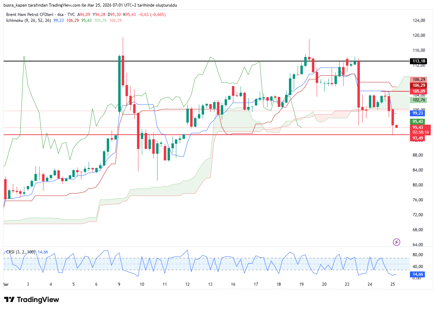This screenshot has height=310, width=436.
Task: Click the −0,63 (−0,66%) change value
Action: (152, 15)
